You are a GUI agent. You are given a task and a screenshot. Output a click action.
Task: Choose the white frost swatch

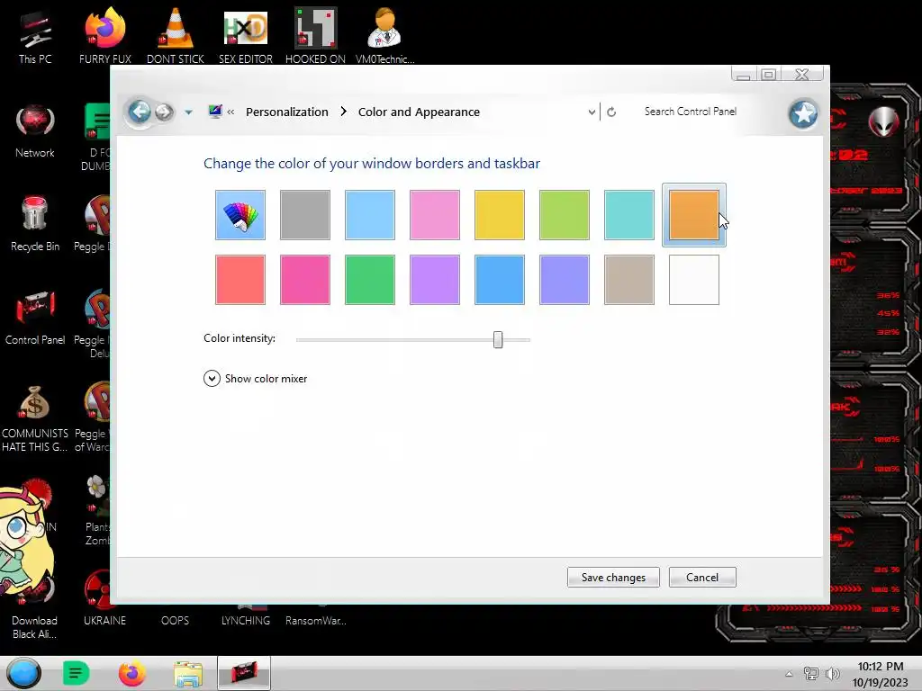click(x=694, y=280)
